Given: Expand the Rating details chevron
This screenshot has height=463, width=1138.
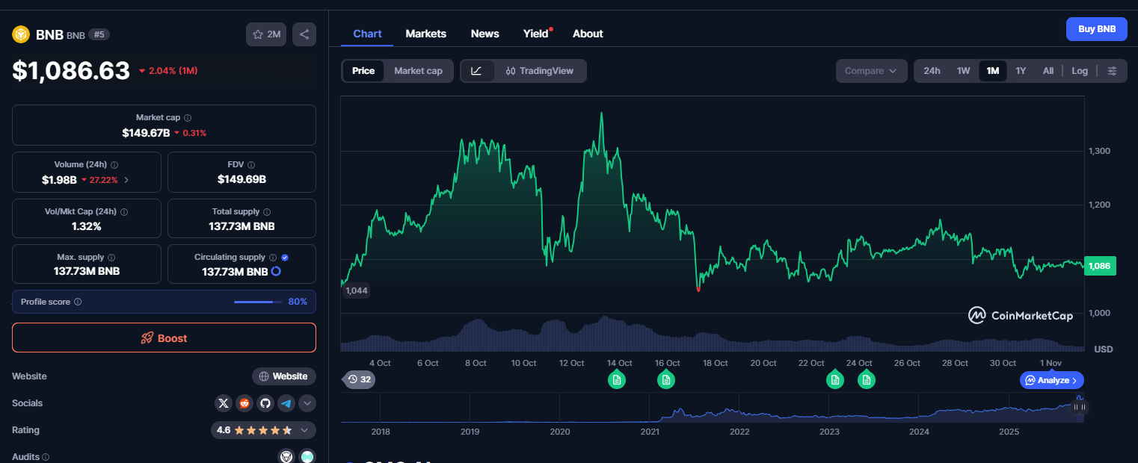Looking at the screenshot, I should (304, 431).
